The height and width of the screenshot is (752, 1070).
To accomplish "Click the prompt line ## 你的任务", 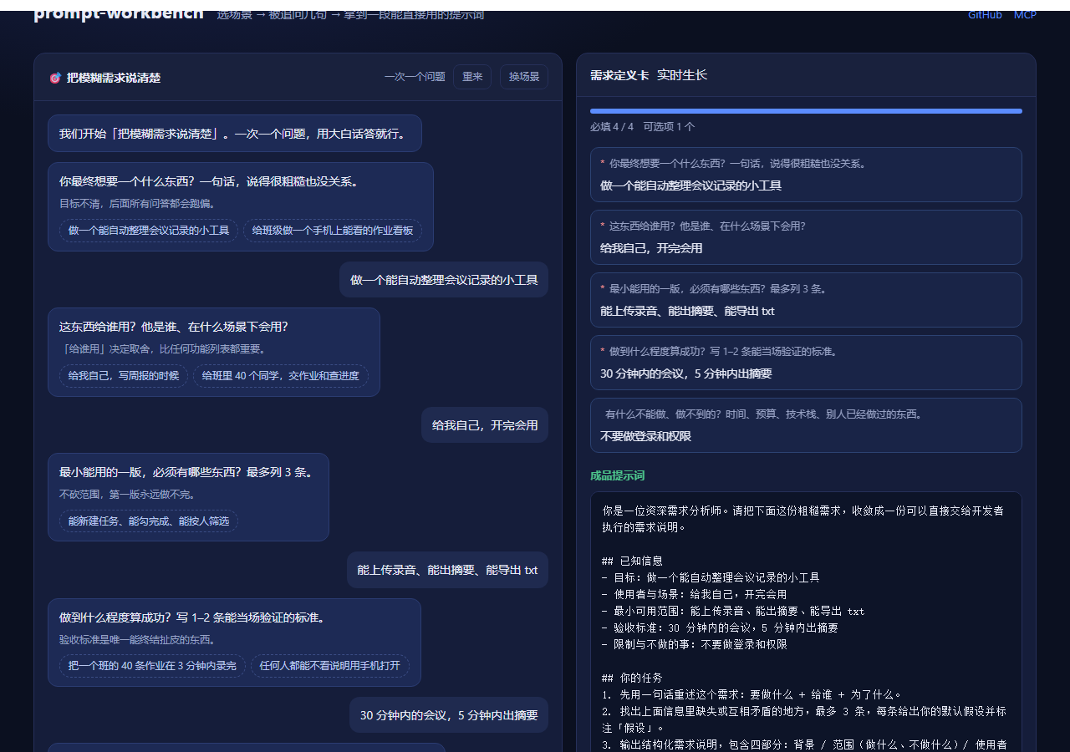I will (632, 678).
